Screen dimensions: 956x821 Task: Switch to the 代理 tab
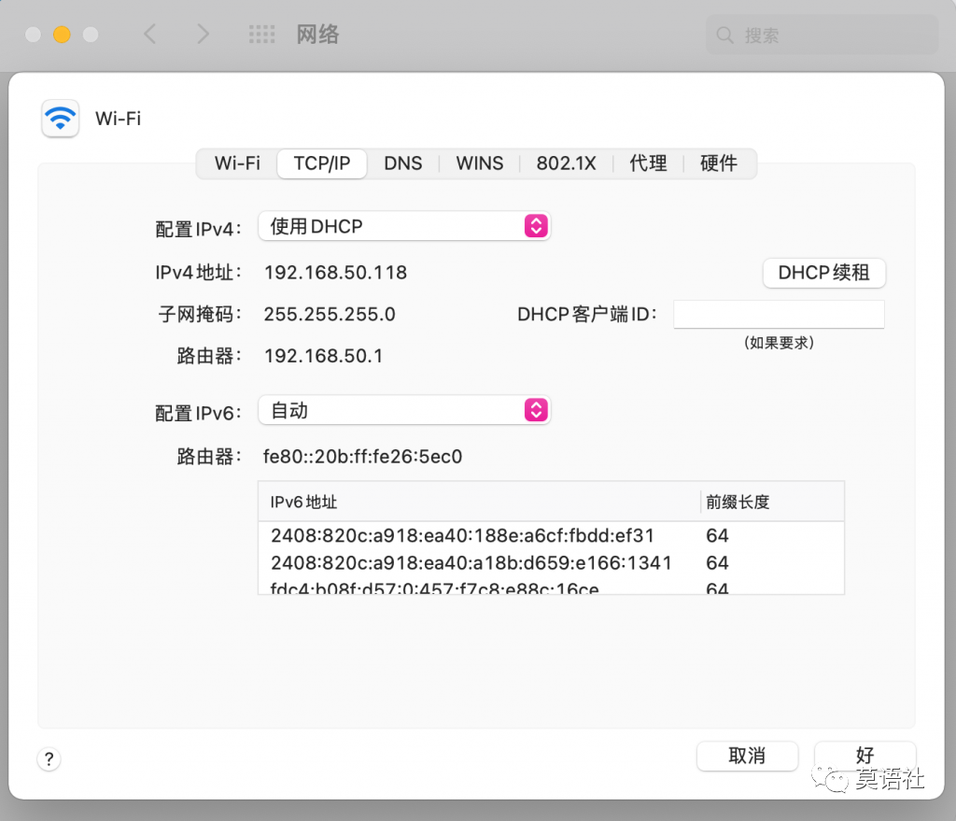point(648,163)
